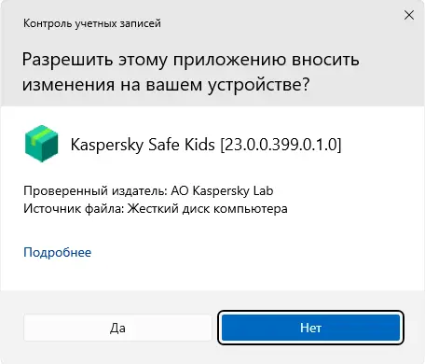Viewport: 425px width, 364px height.
Task: Click the Жесткий диск компьютера text
Action: [208, 208]
